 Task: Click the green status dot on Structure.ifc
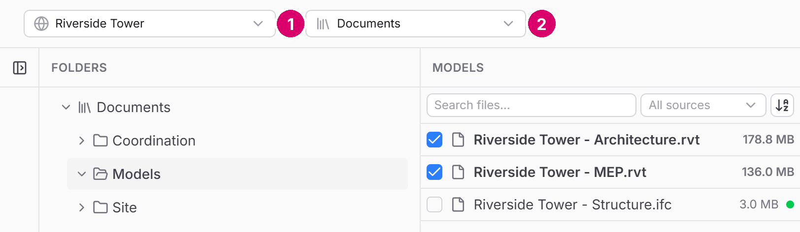790,204
